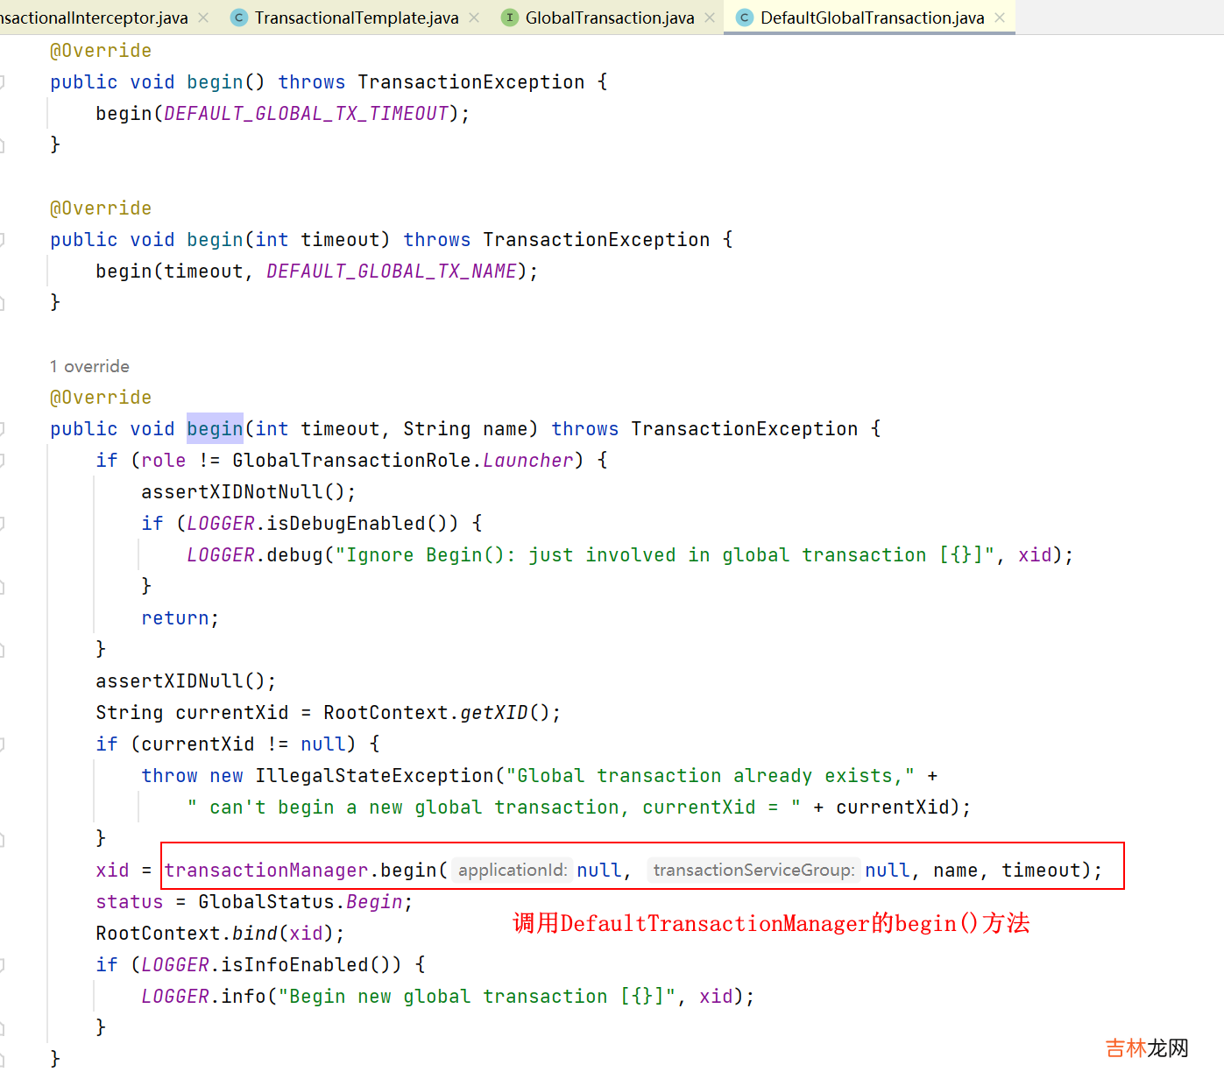
Task: Click the LOGGER.info call
Action: coord(203,996)
